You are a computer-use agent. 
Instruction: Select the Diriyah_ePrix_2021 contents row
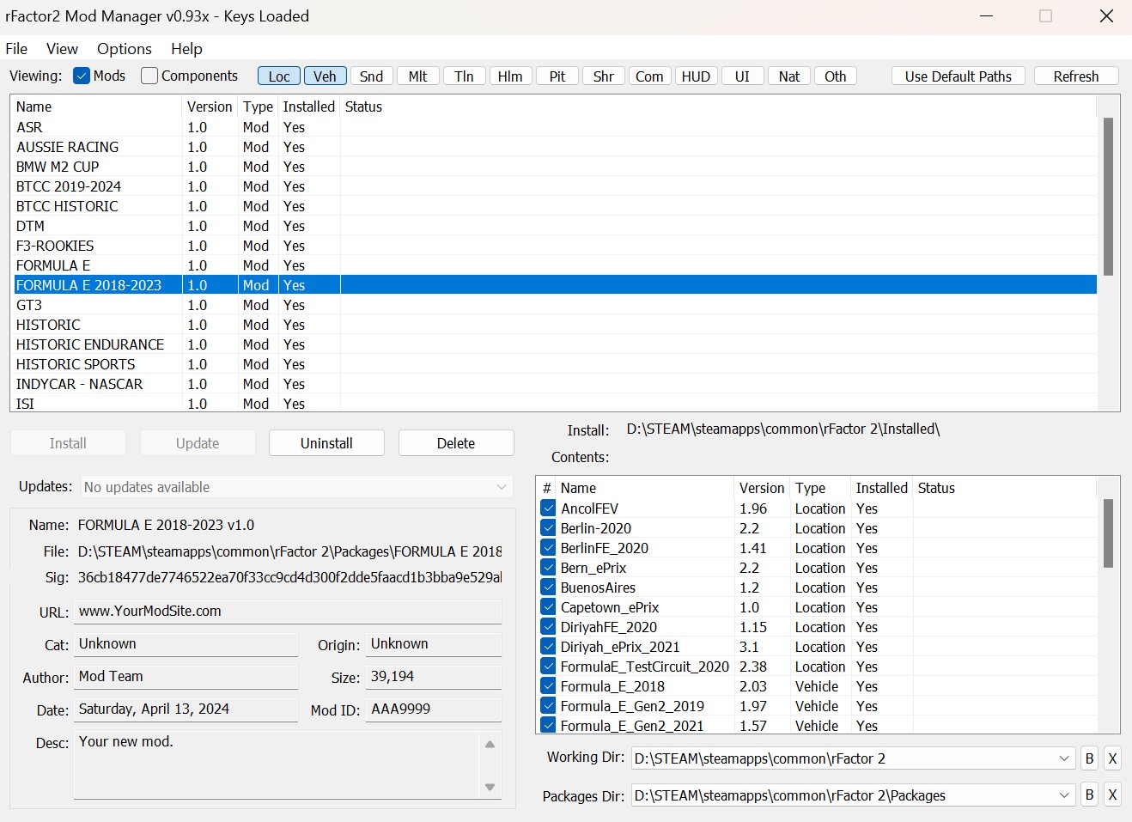pos(816,647)
